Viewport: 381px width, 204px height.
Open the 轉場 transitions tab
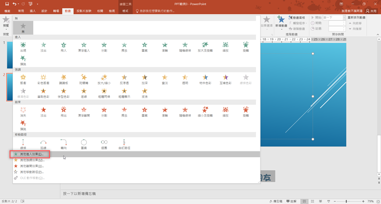(56, 10)
